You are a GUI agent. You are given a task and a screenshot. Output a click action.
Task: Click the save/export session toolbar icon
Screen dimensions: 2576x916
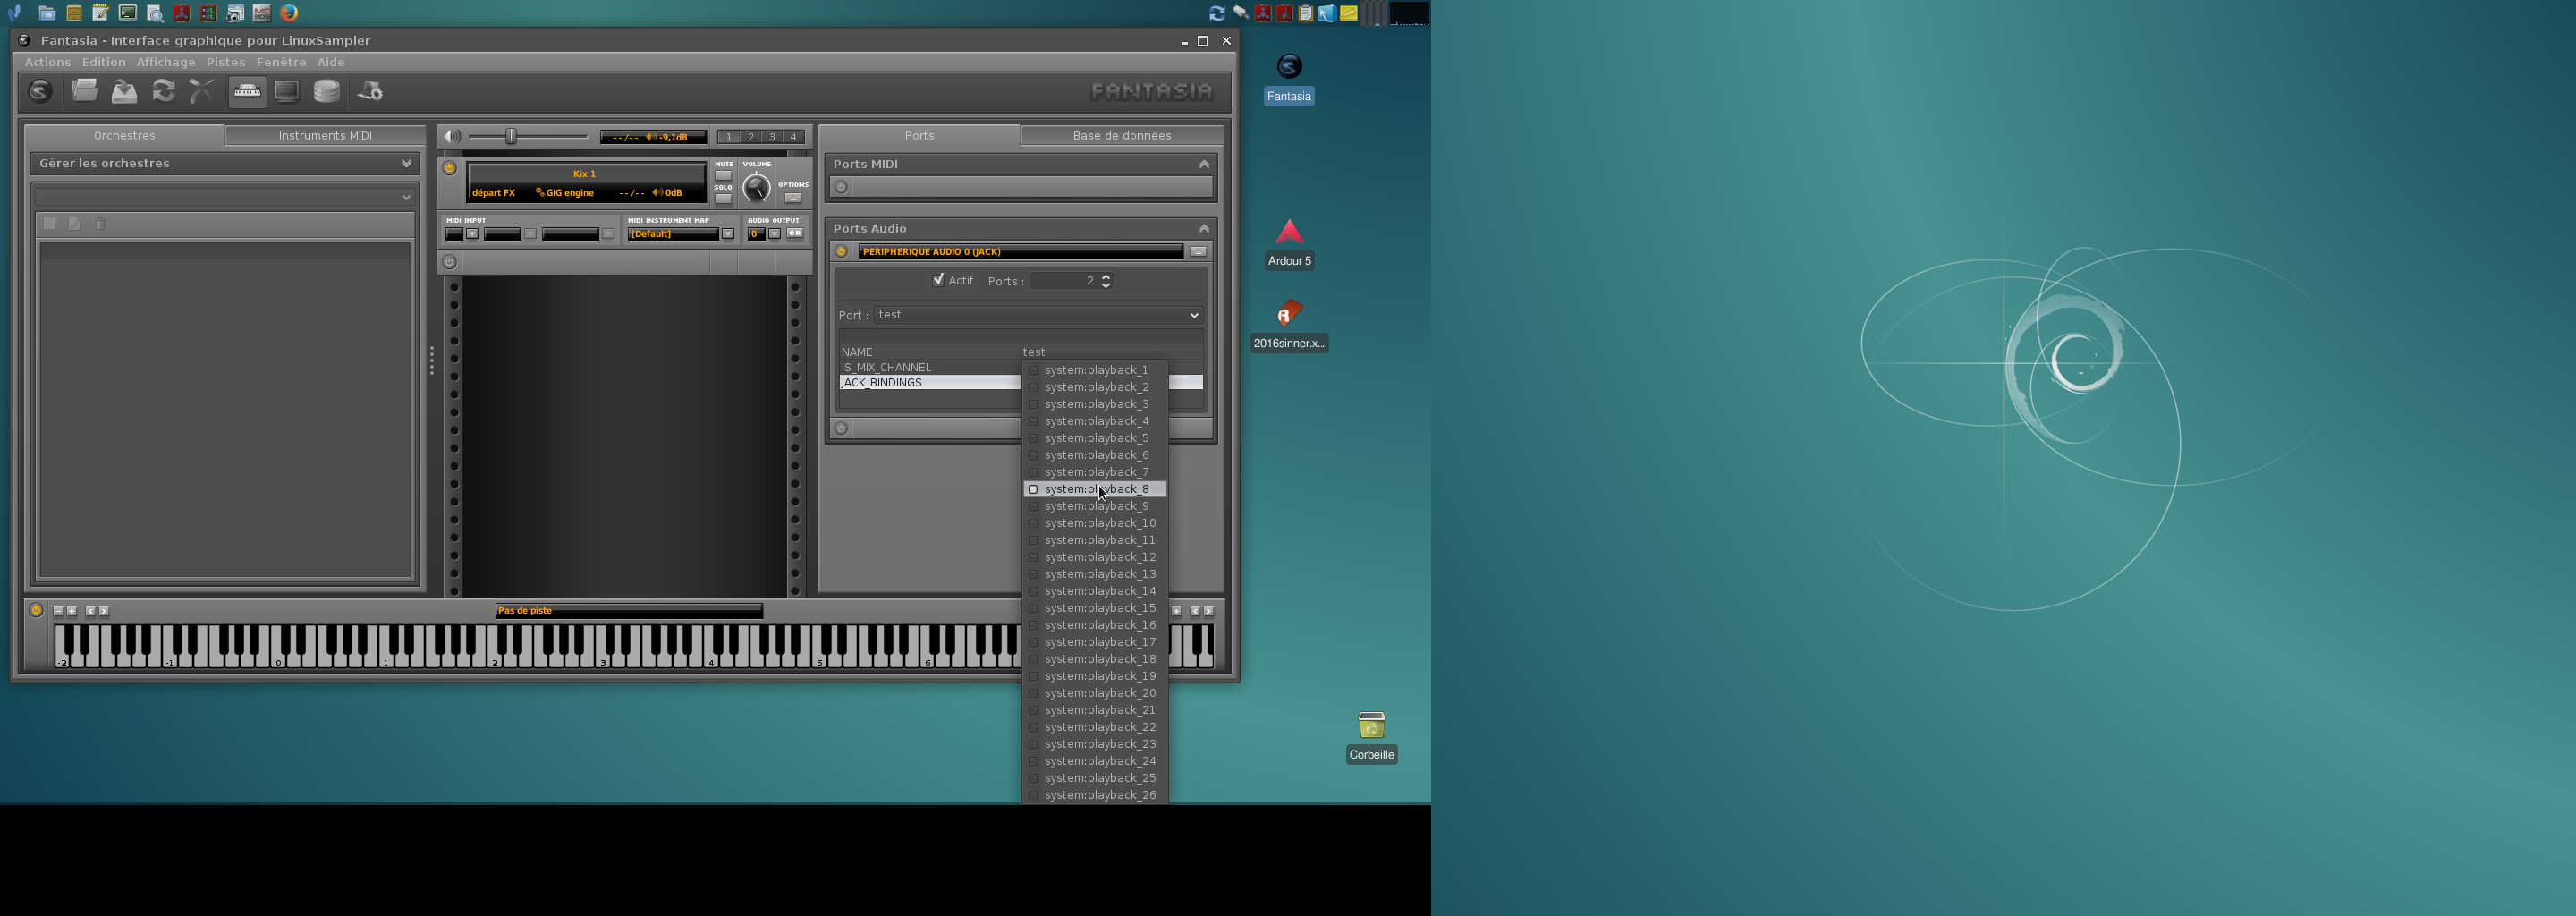tap(124, 91)
